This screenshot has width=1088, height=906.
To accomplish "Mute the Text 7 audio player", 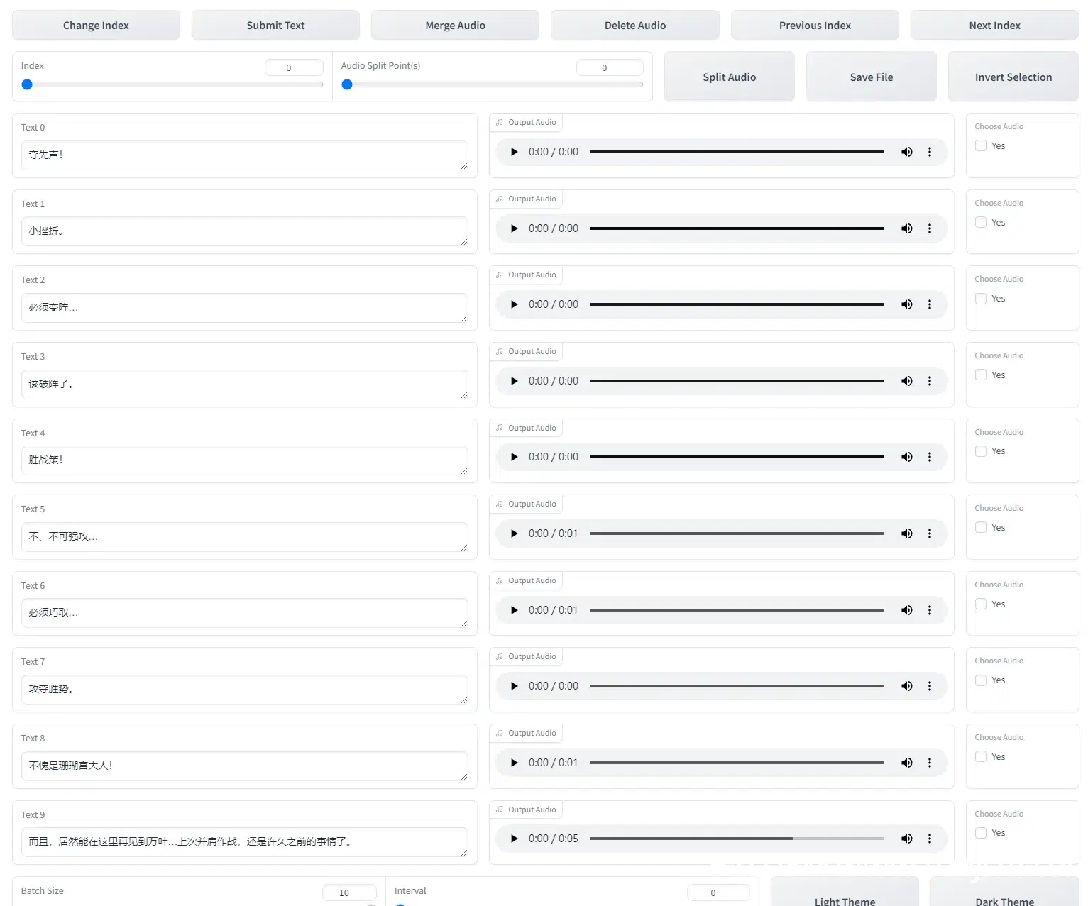I will pos(907,686).
